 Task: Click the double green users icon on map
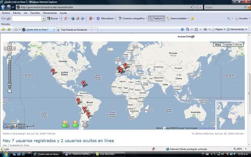pos(65,124)
